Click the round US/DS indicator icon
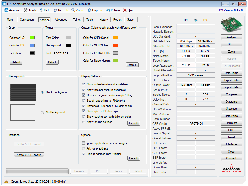Screen dimensions: 248x186 pos(196,20)
